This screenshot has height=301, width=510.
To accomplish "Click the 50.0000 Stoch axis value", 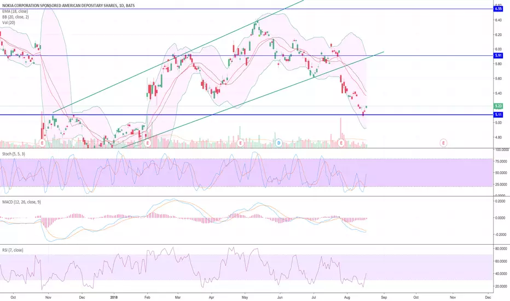I will pyautogui.click(x=501, y=173).
